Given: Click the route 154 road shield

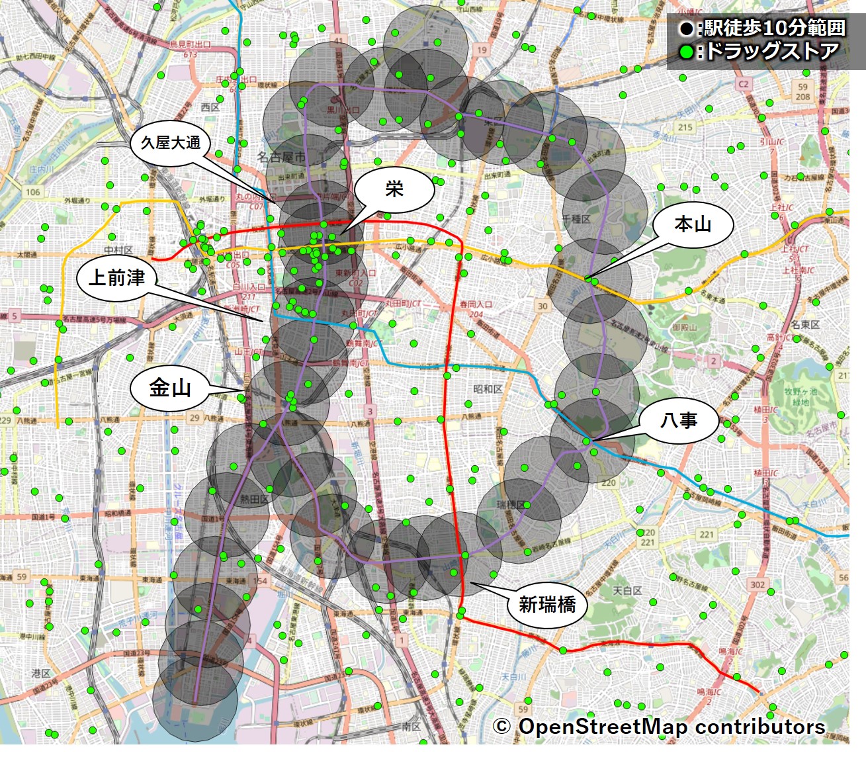Looking at the screenshot, I should pyautogui.click(x=260, y=581).
